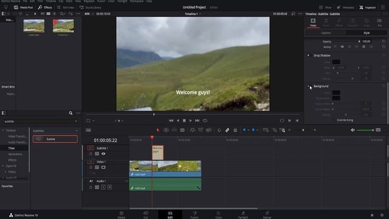Toggle Position Lock padlock in toolbar

[235, 130]
